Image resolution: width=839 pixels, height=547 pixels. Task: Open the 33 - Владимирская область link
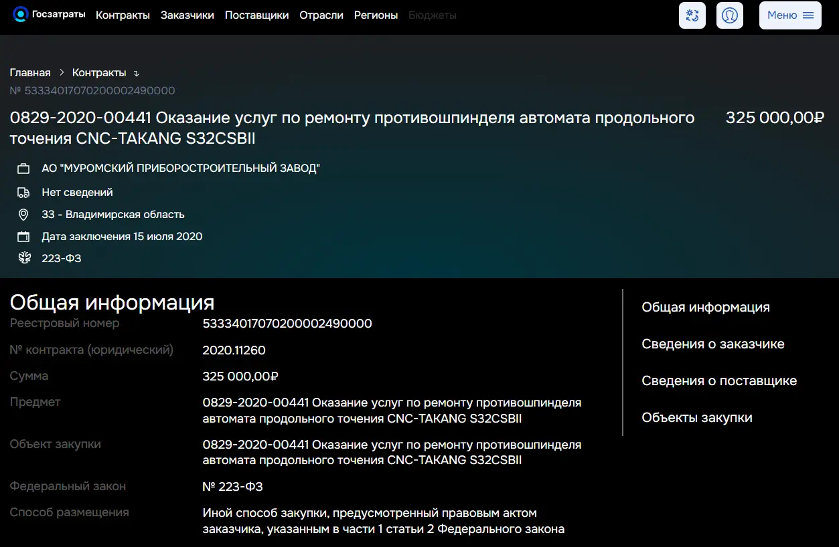tap(113, 215)
